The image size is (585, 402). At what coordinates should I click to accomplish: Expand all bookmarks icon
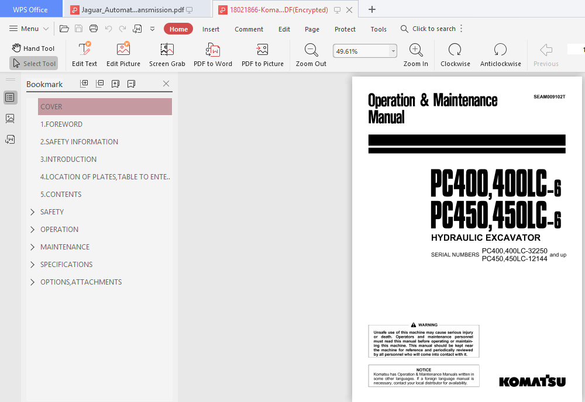[x=84, y=84]
